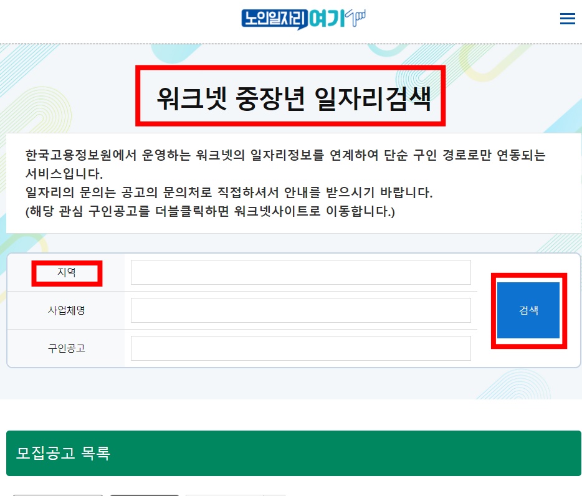Click the 사업체명 label
This screenshot has width=582, height=496.
click(x=67, y=310)
